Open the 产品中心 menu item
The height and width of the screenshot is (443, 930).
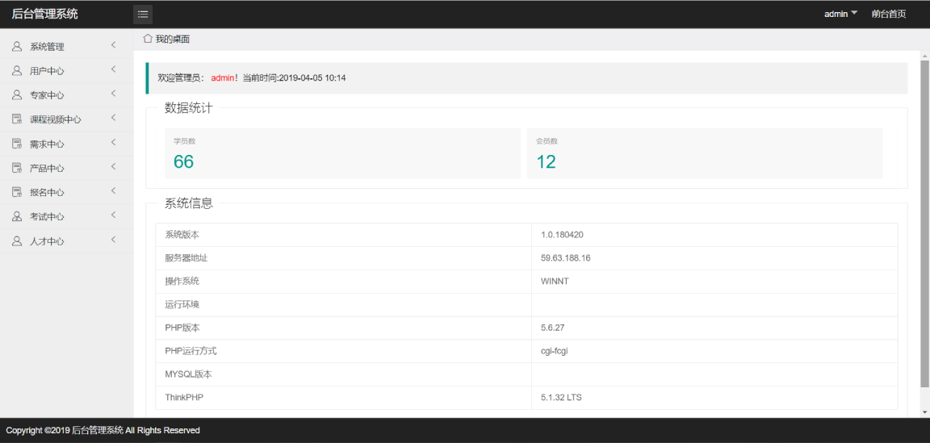coord(66,168)
